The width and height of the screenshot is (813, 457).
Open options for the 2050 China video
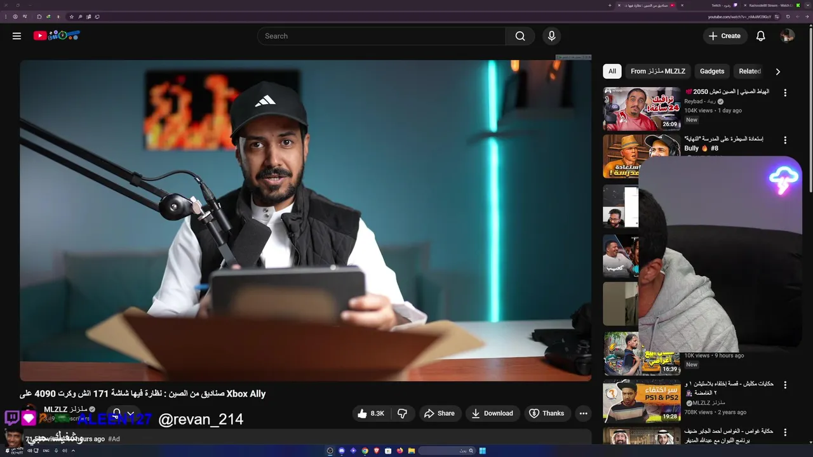pyautogui.click(x=785, y=93)
